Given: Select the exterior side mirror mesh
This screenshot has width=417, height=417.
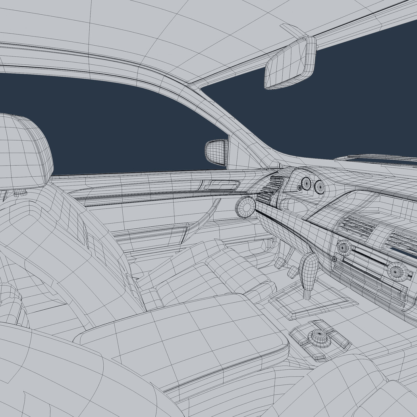Looking at the screenshot, I should pyautogui.click(x=216, y=153).
